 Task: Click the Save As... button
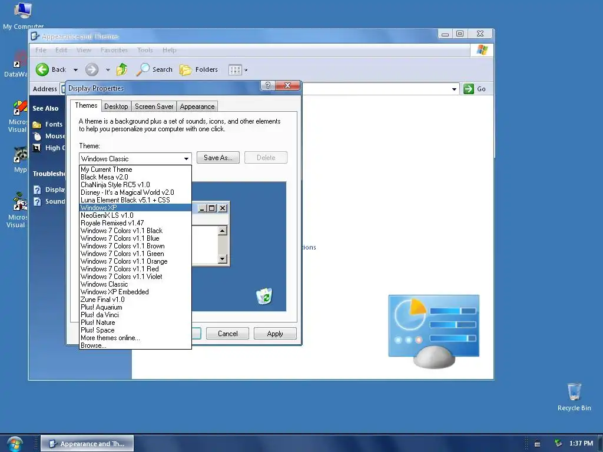pyautogui.click(x=218, y=158)
